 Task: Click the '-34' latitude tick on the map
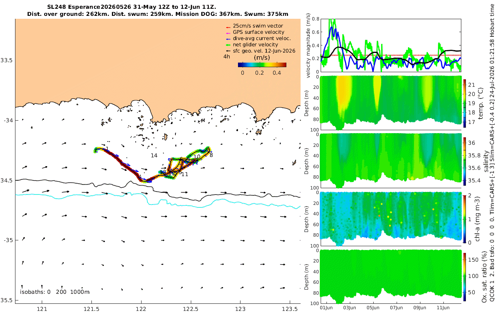(8, 120)
